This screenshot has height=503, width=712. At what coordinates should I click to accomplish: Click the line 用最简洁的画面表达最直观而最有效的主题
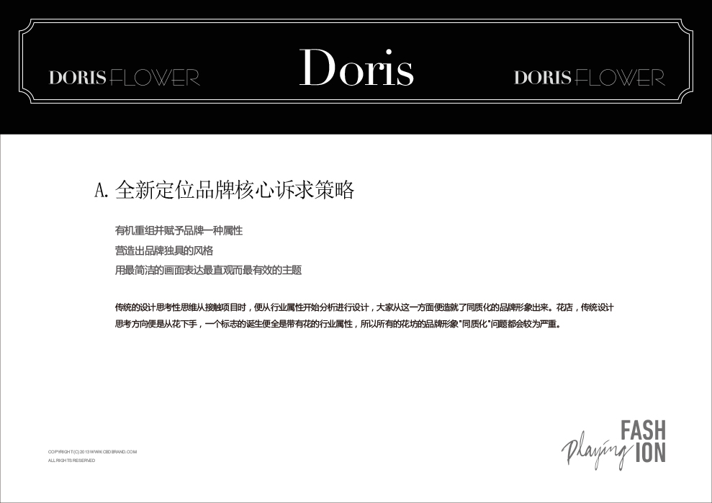[209, 271]
